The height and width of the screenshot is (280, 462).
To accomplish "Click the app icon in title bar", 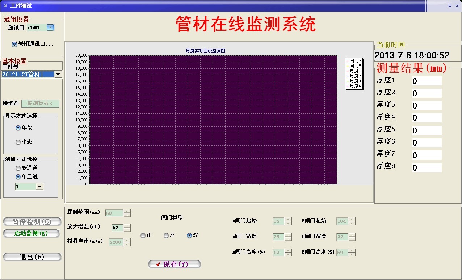I will coord(5,6).
